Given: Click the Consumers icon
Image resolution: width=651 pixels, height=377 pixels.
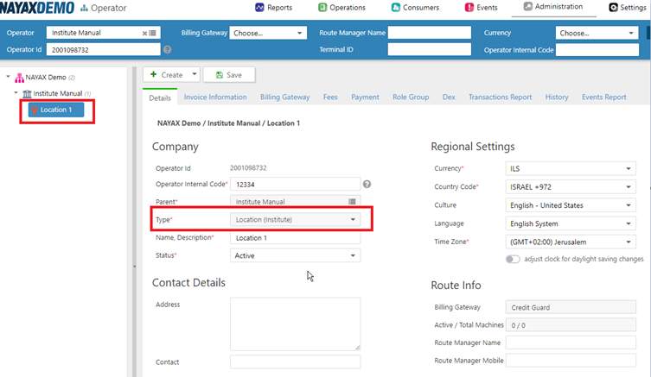Looking at the screenshot, I should 396,8.
